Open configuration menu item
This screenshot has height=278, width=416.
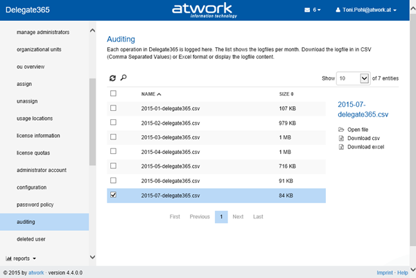32,187
